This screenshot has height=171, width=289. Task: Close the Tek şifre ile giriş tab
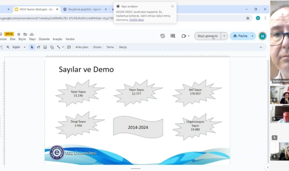pyautogui.click(x=106, y=9)
